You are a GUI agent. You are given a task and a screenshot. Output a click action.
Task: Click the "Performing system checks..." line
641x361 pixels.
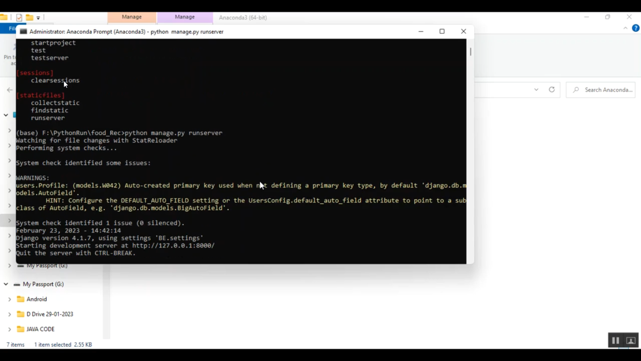click(66, 148)
